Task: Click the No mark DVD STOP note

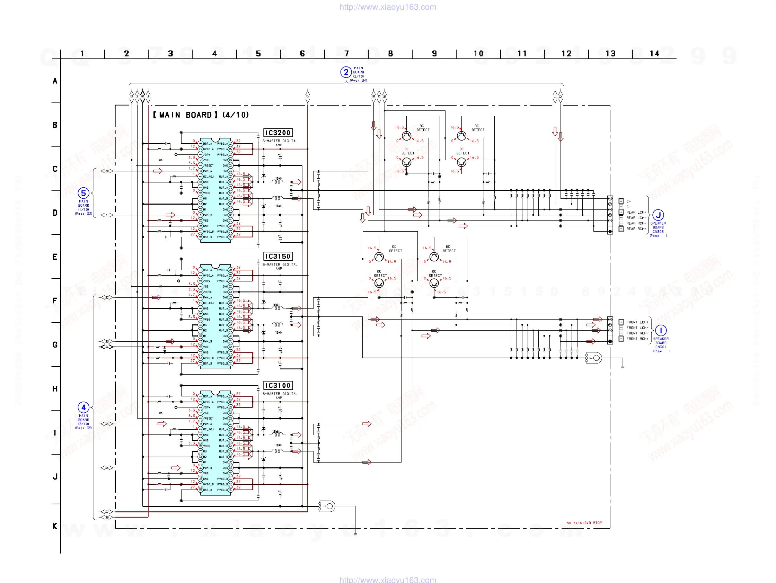Action: pos(584,523)
